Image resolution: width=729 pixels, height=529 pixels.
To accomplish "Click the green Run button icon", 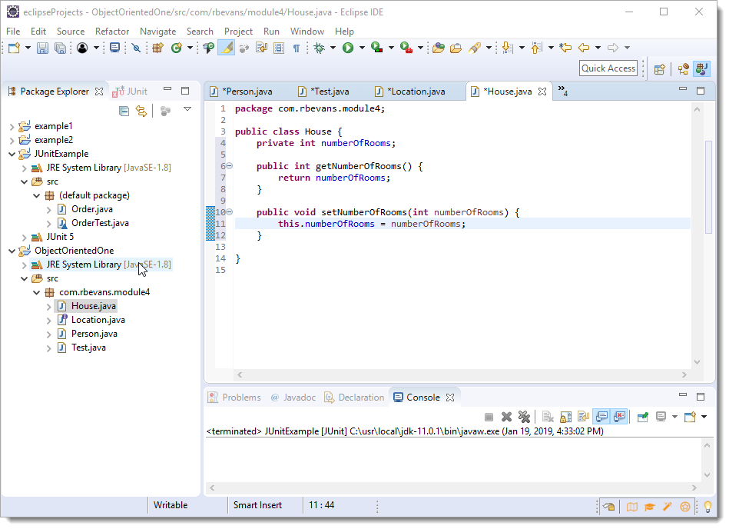I will coord(348,48).
